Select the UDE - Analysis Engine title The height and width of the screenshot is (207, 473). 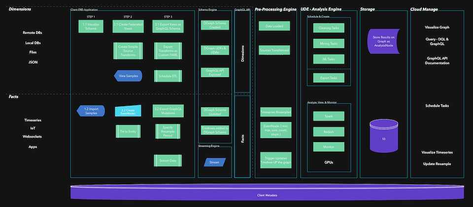coord(321,9)
